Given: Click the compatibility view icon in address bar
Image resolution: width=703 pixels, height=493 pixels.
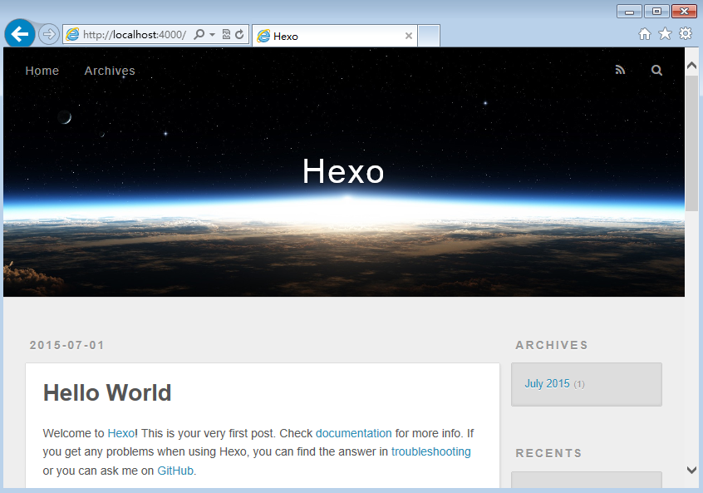Looking at the screenshot, I should 226,35.
